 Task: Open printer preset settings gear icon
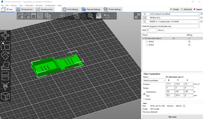(x=201, y=21)
